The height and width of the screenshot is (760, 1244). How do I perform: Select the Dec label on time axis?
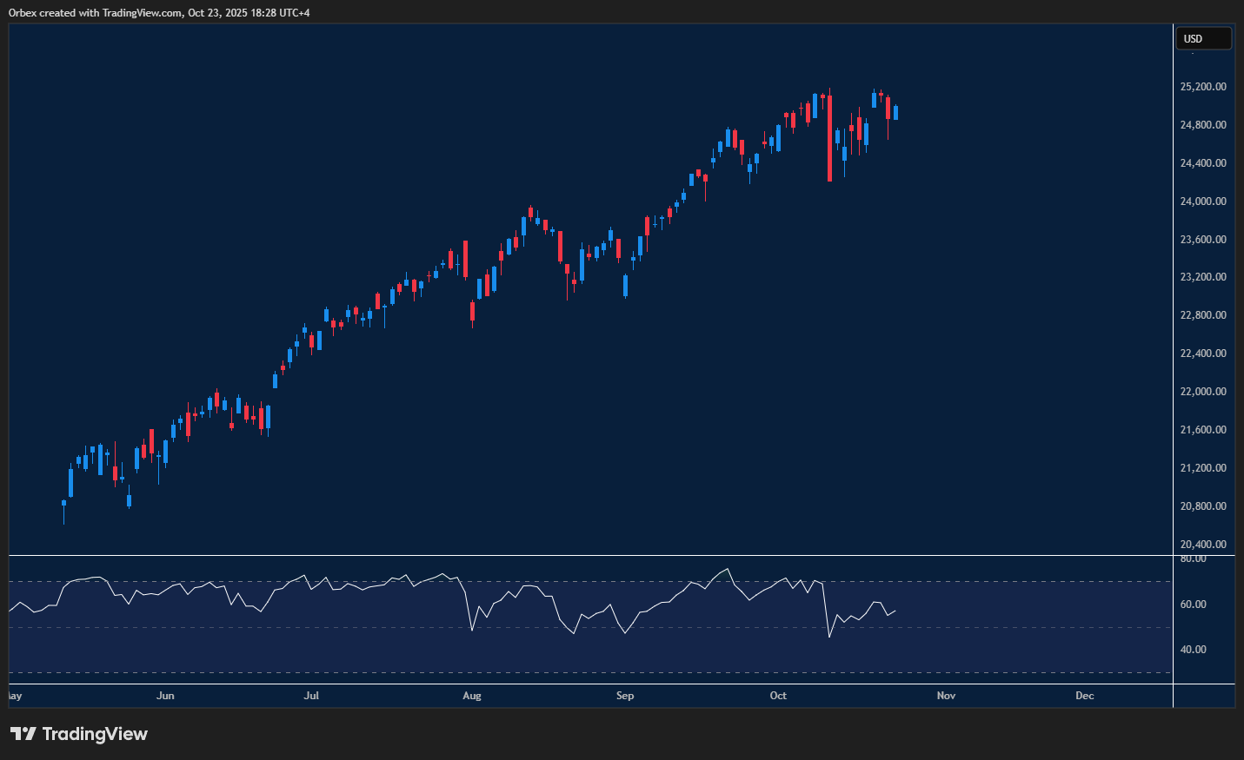tap(1084, 696)
